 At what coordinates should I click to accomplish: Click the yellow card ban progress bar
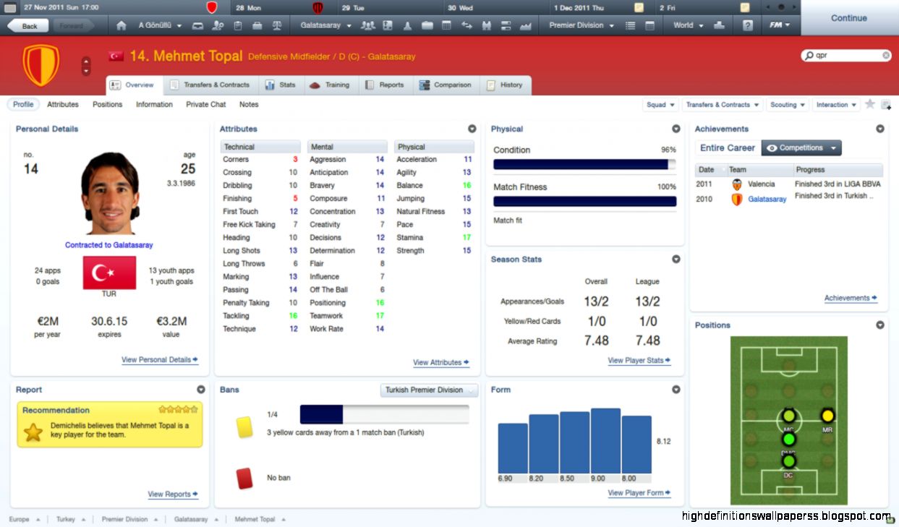coord(384,414)
